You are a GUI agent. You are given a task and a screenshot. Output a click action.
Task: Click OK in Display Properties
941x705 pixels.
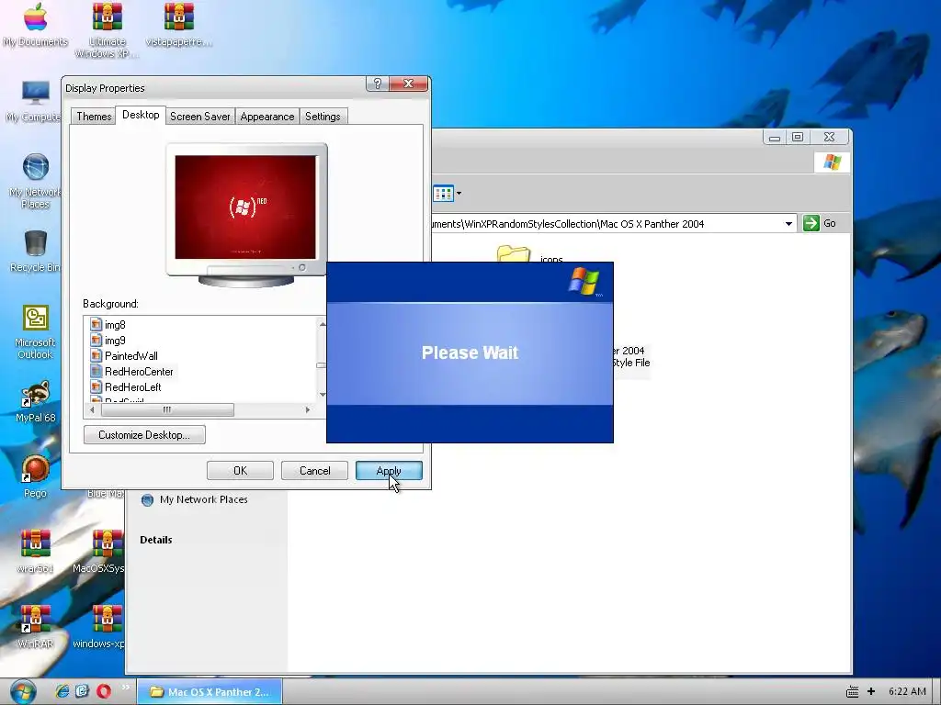click(240, 471)
